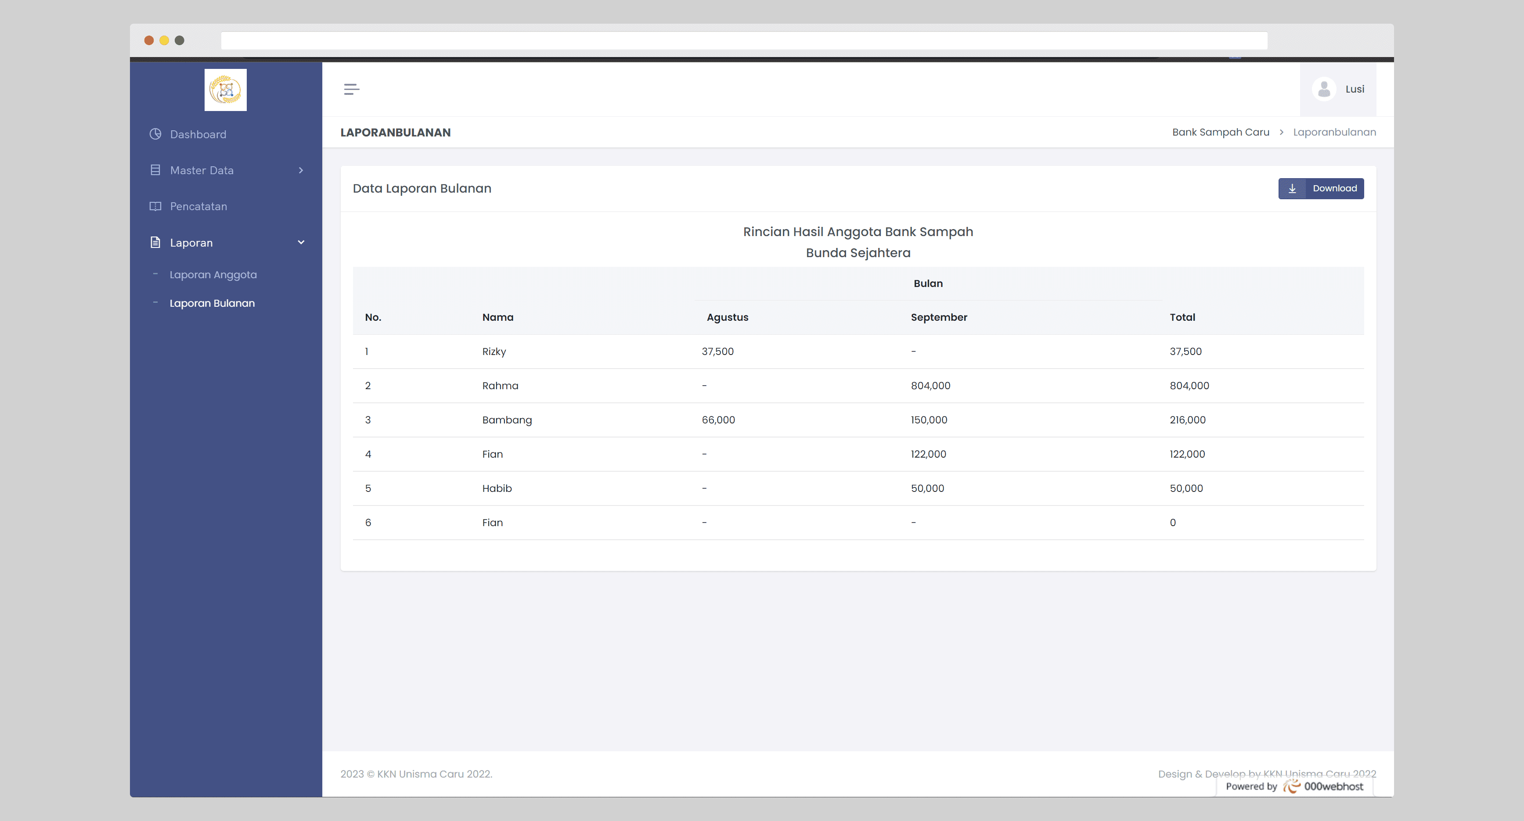Click the hamburger menu toggle icon
Screen dimensions: 1524x821
point(351,89)
